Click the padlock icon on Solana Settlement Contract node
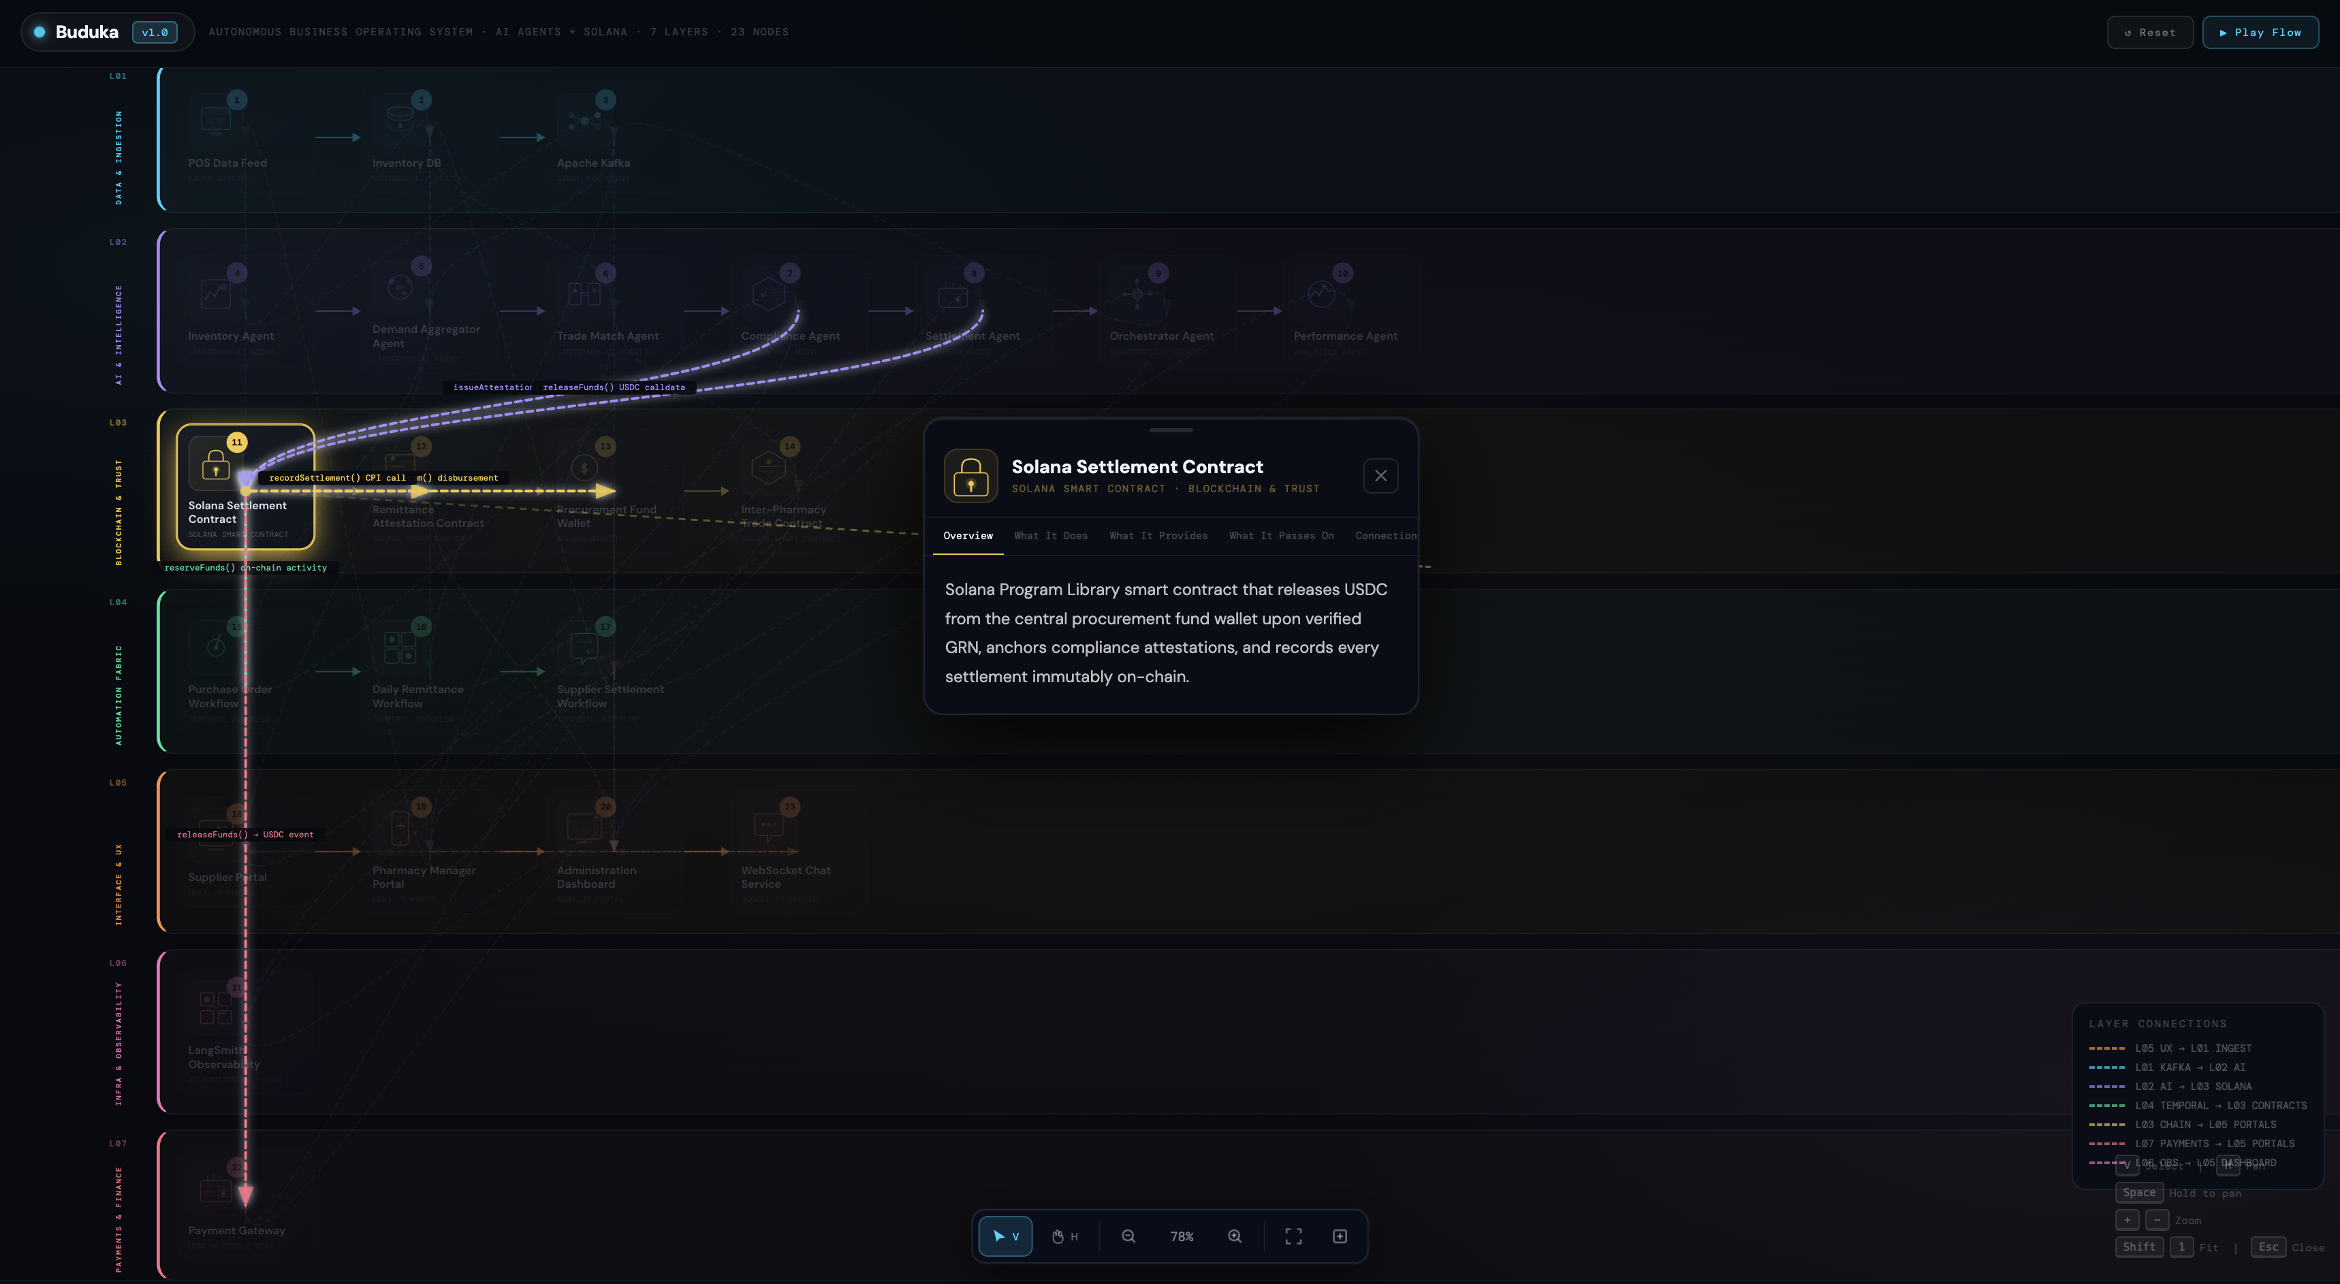This screenshot has width=2340, height=1284. (x=215, y=466)
